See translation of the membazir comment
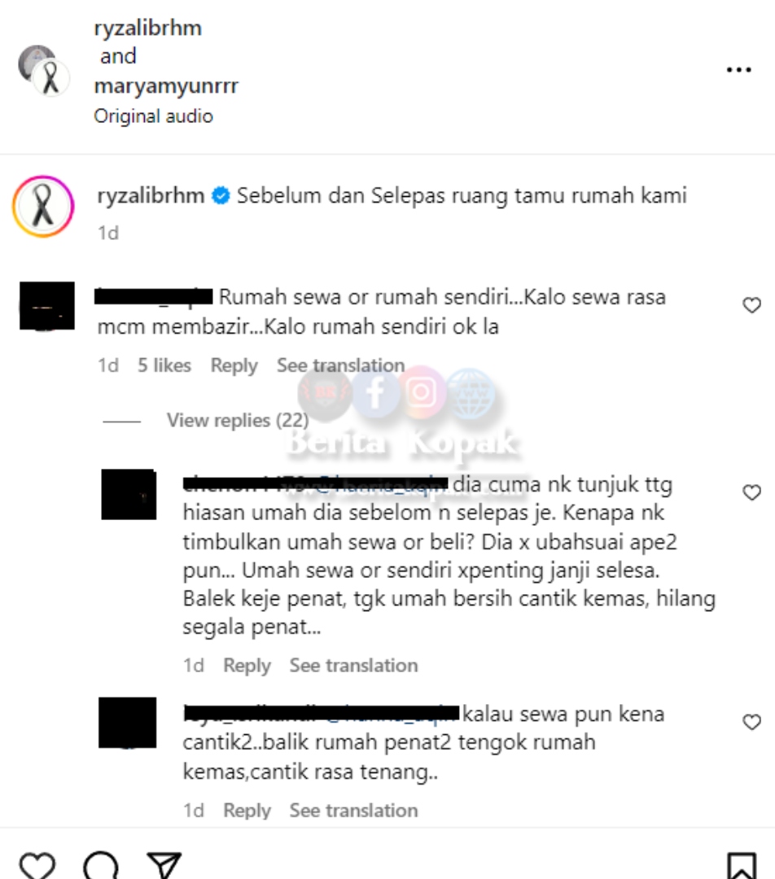Screen dimensions: 775x879 (x=340, y=365)
